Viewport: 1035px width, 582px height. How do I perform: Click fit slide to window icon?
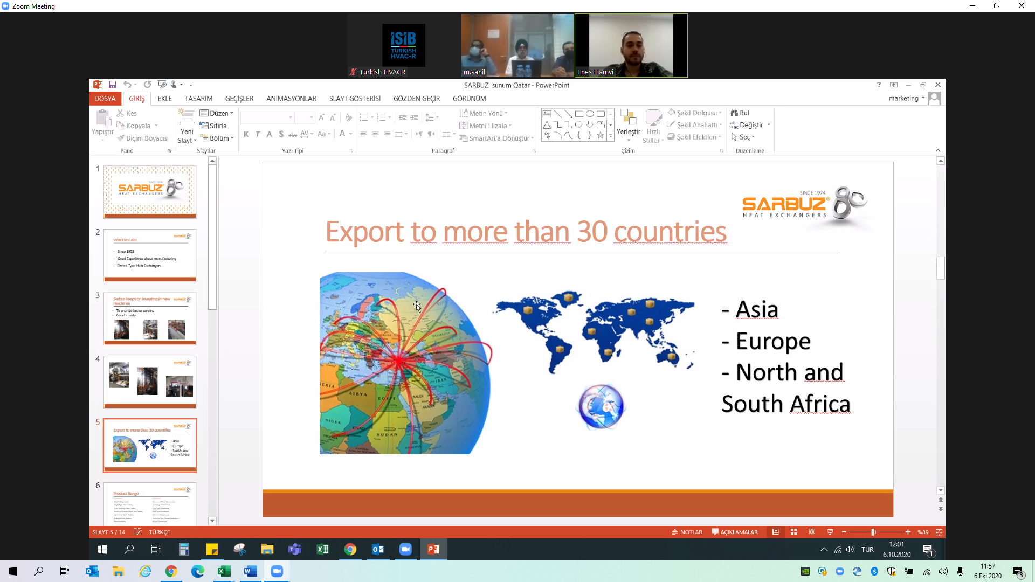click(x=939, y=532)
